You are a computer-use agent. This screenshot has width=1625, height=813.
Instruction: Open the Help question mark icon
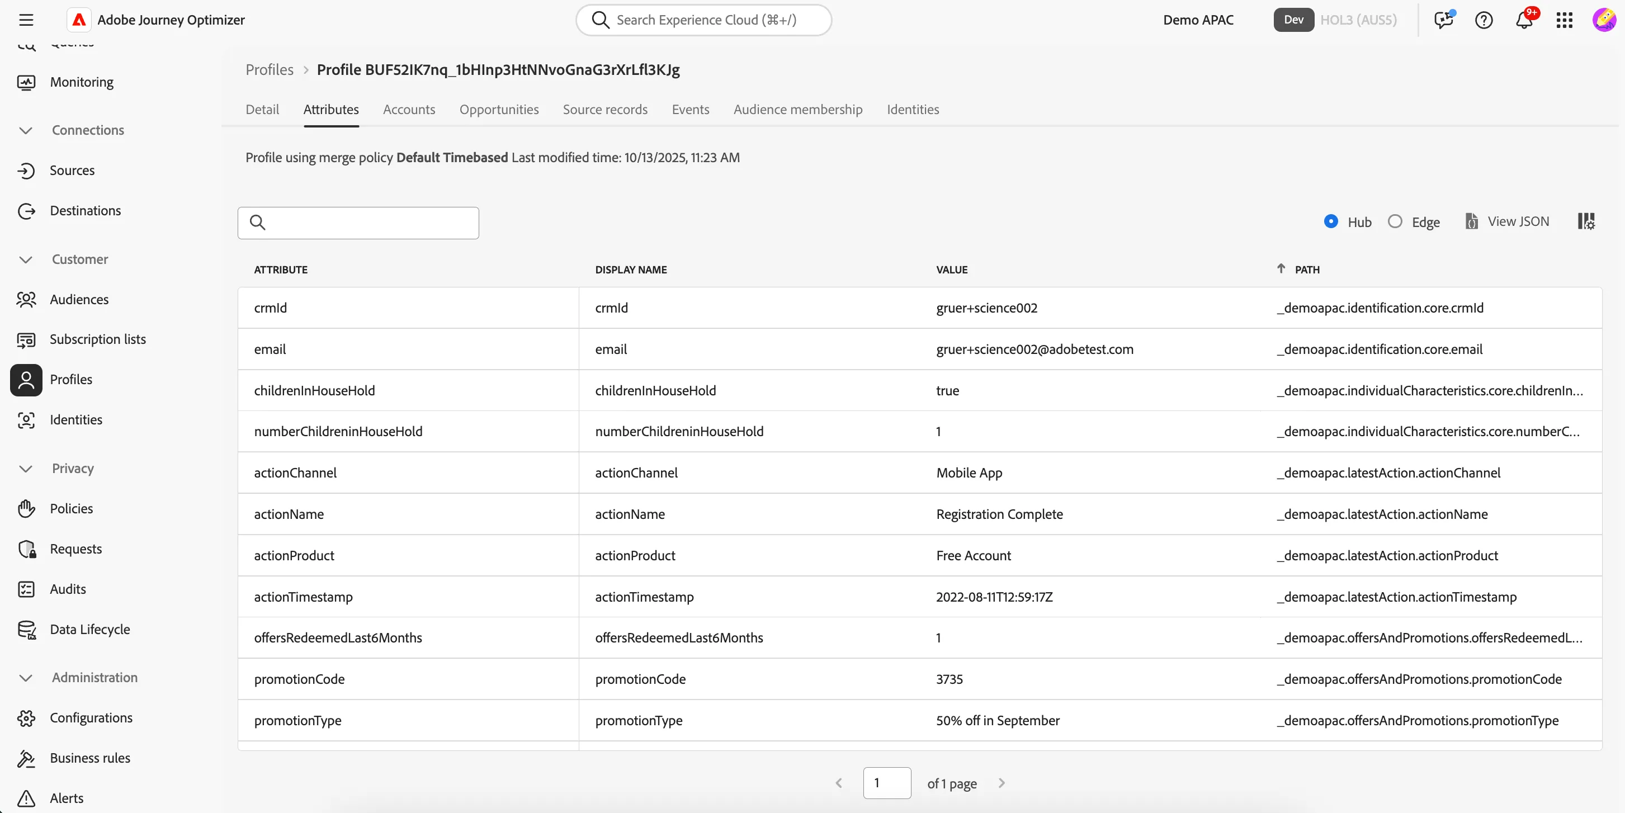[x=1484, y=20]
